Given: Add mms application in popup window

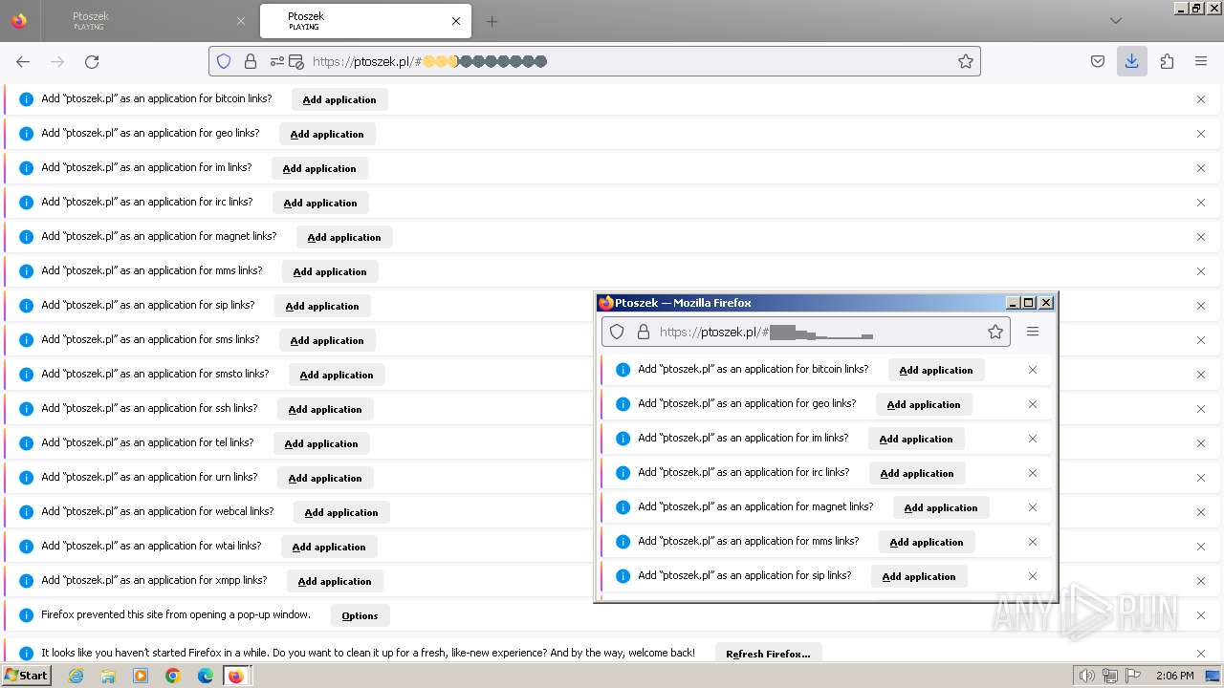Looking at the screenshot, I should click(x=927, y=542).
